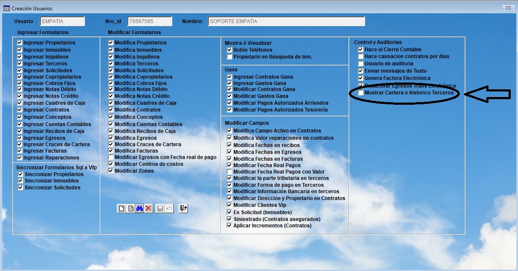
Task: Toggle Ingresar Cobros Fijos checkbox
Action: (20, 83)
